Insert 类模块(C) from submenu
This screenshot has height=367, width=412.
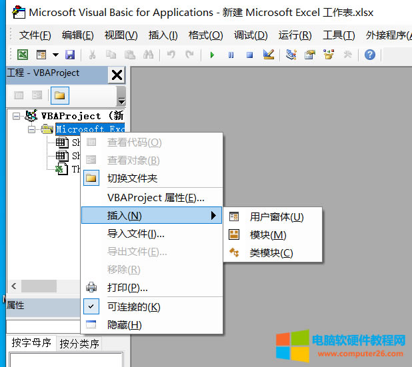coord(273,252)
